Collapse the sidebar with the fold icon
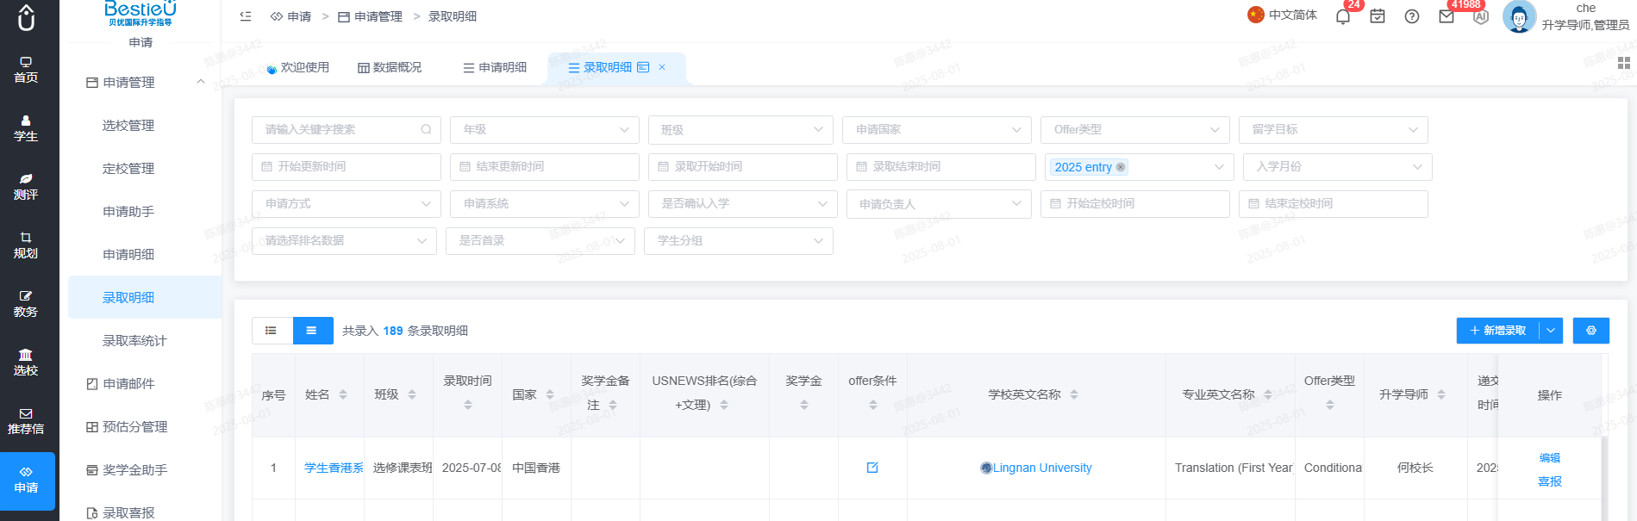 (x=246, y=16)
